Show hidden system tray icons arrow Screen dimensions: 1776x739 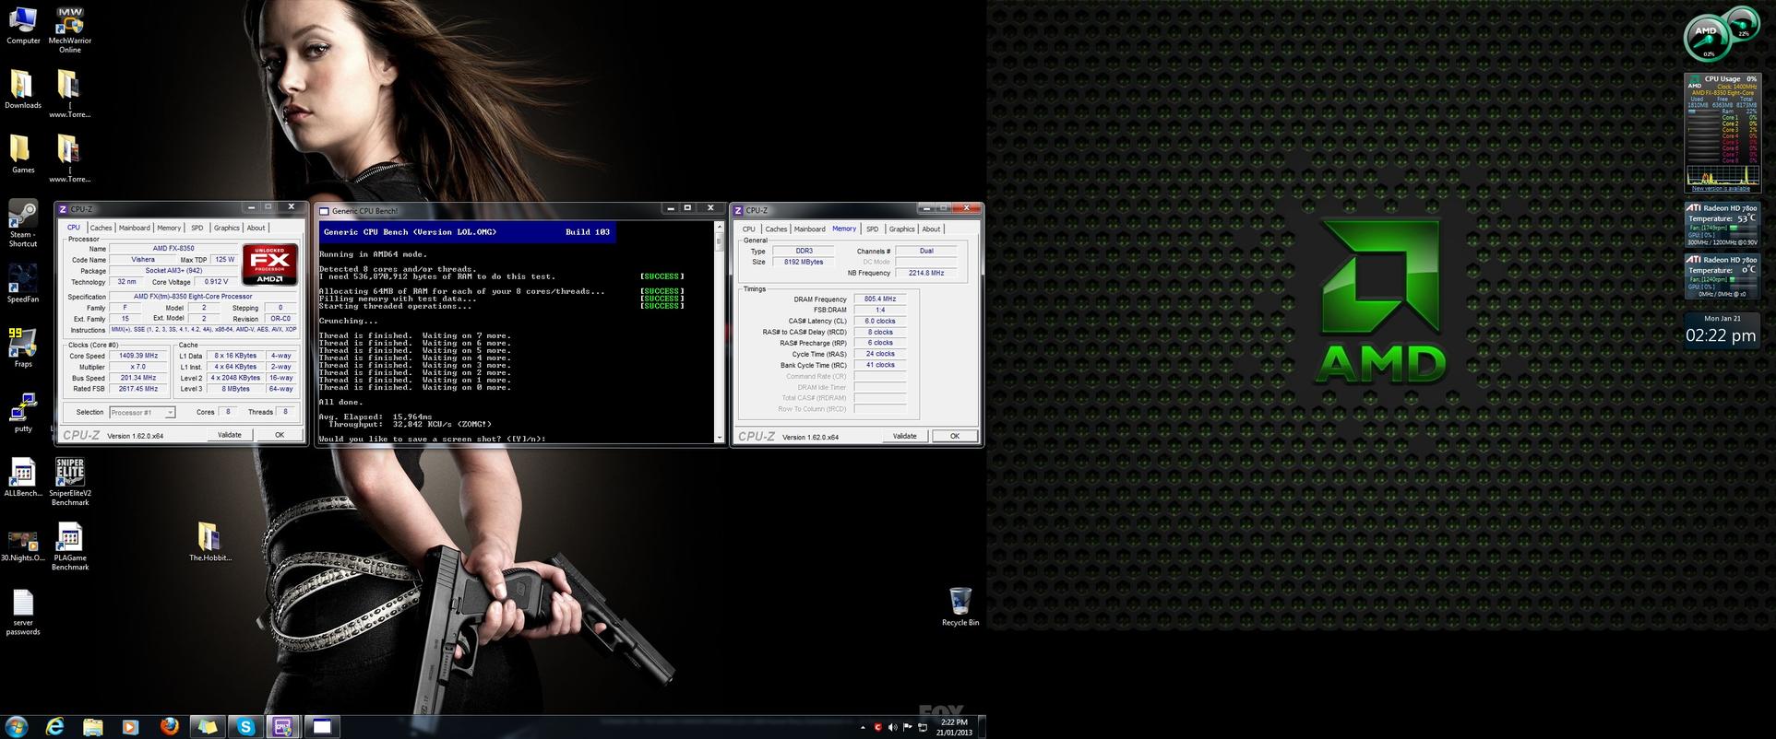[863, 727]
